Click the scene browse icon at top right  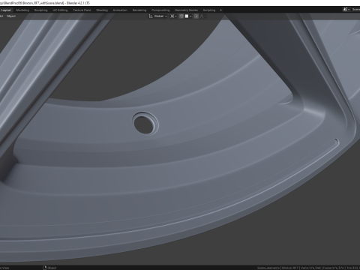[x=346, y=10]
